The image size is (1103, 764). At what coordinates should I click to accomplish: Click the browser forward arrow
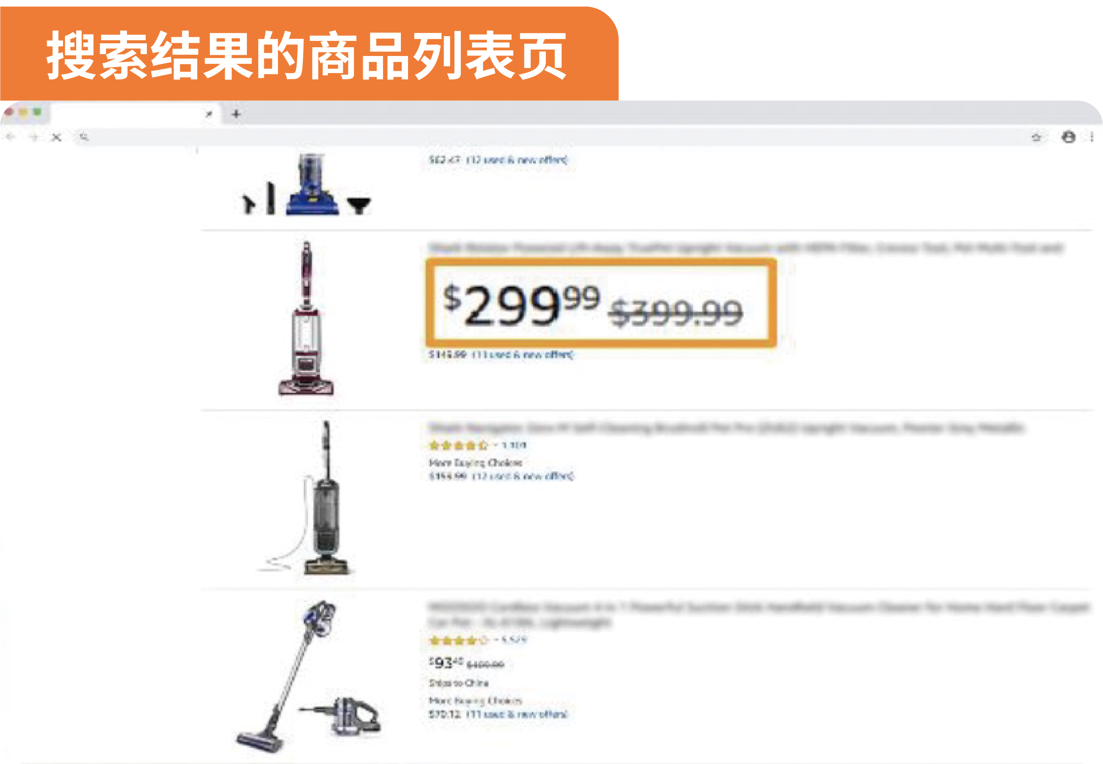click(x=33, y=137)
